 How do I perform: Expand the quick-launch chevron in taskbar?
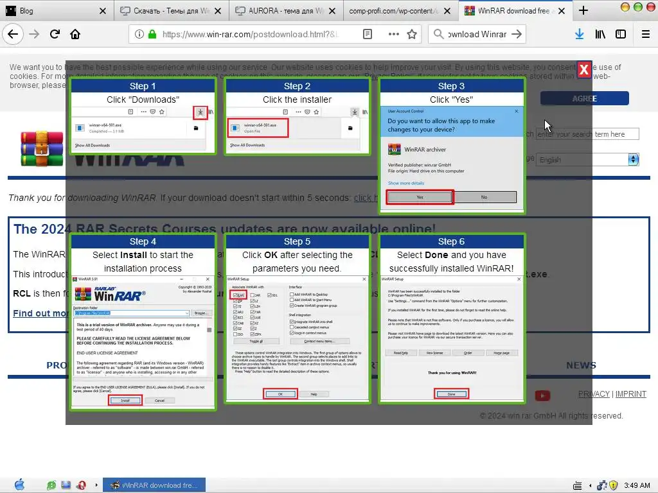pyautogui.click(x=96, y=485)
